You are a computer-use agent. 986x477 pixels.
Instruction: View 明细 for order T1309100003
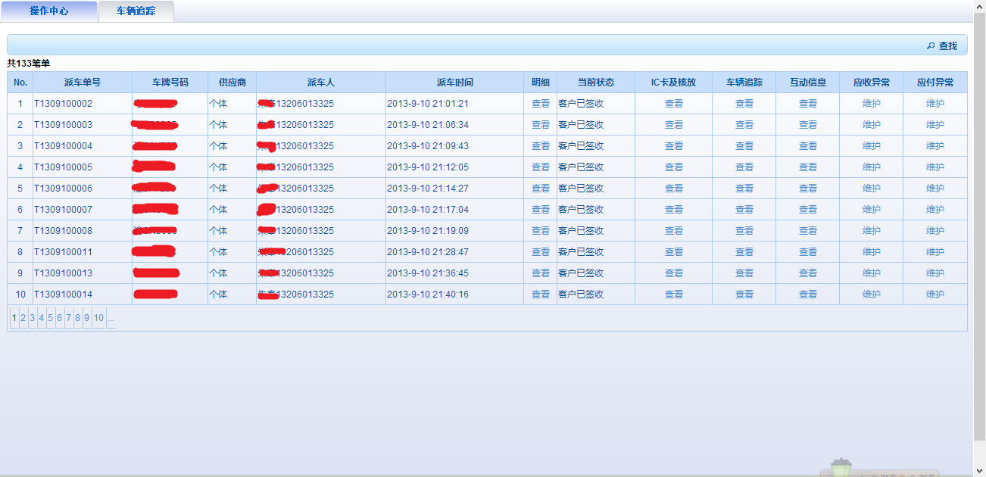tap(540, 125)
